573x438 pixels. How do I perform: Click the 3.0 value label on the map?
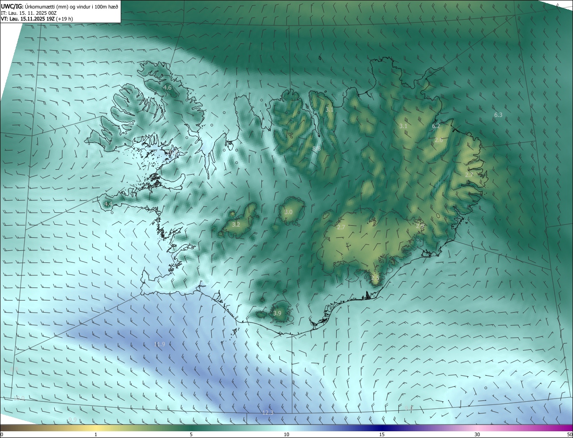point(288,212)
